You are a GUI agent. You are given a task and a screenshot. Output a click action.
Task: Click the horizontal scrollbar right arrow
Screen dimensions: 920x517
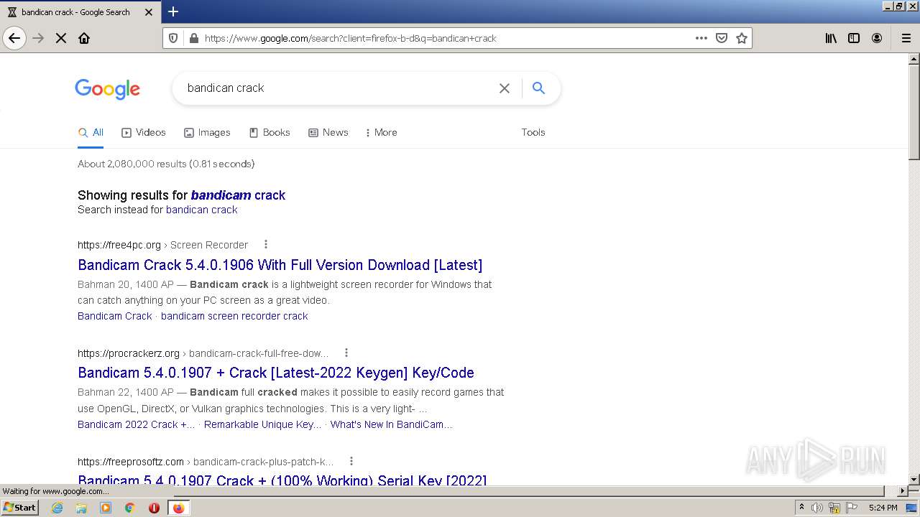903,491
